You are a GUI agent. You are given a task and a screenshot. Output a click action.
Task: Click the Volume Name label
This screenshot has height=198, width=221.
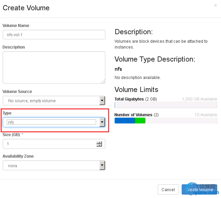point(16,26)
